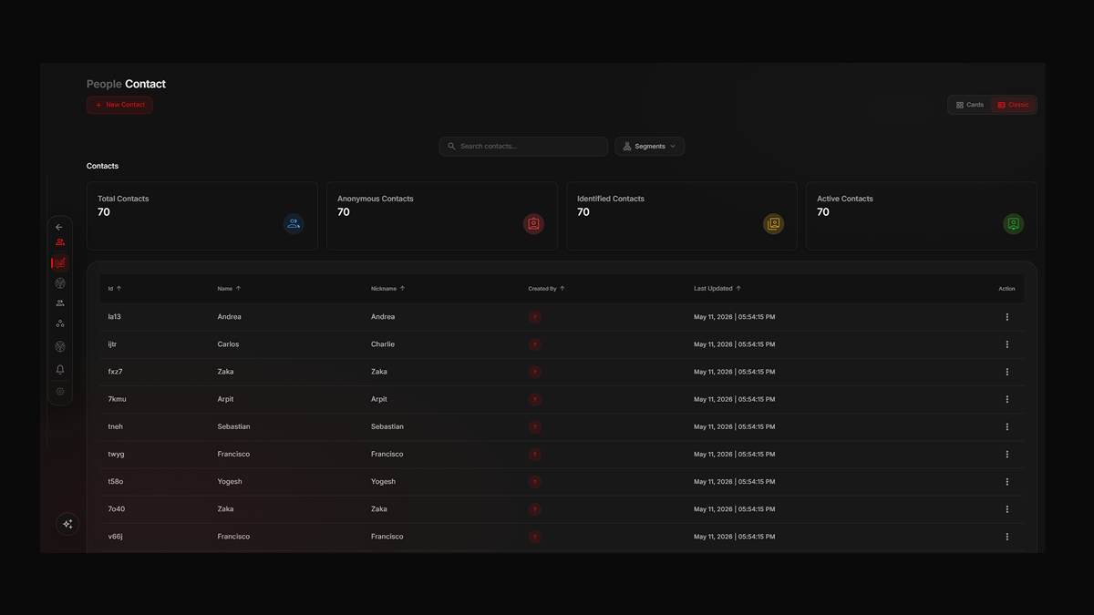Open notifications bell in the sidebar
Screen dimensions: 1094x615
pos(60,370)
